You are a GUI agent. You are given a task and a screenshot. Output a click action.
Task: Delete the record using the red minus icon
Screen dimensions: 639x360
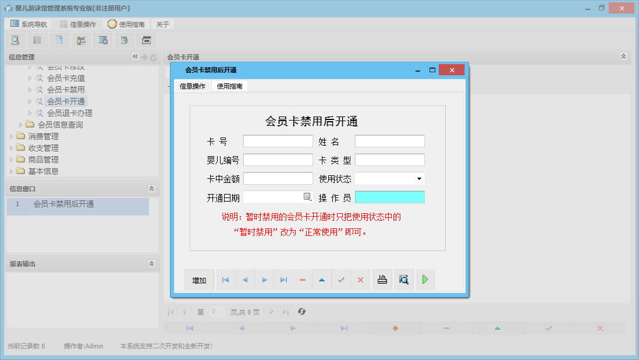pos(302,280)
